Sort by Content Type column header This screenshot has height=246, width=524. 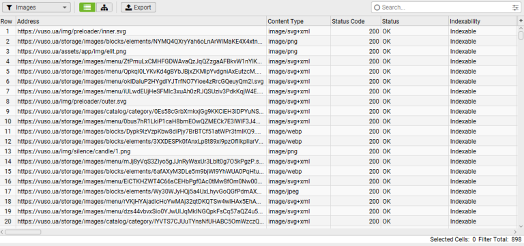point(298,21)
